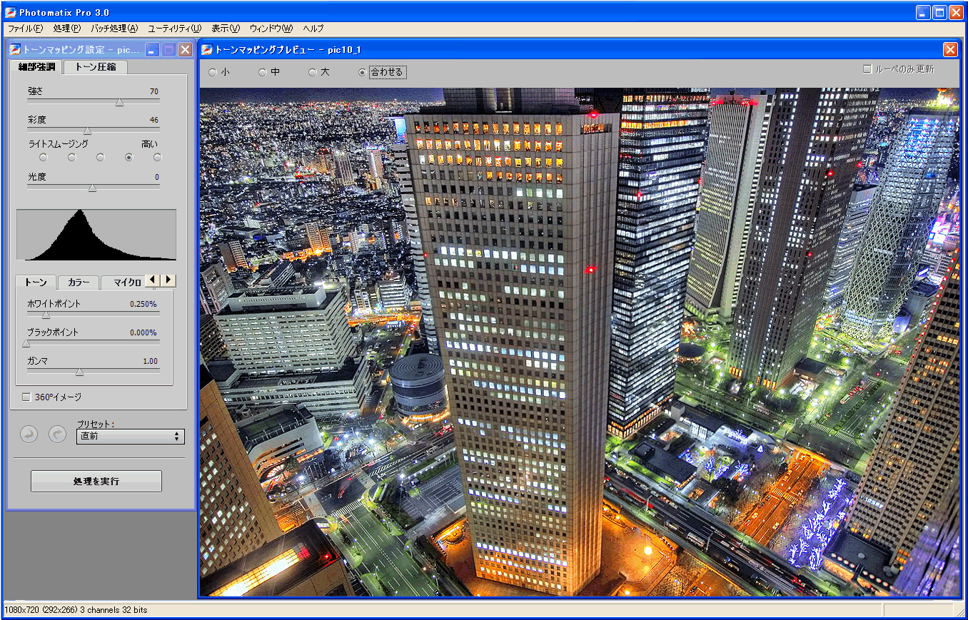968x620 pixels.
Task: Select the lowest ライトスムージング radio option
Action: pyautogui.click(x=43, y=157)
